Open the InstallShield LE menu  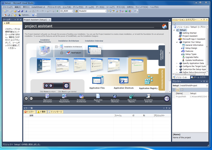38,7
